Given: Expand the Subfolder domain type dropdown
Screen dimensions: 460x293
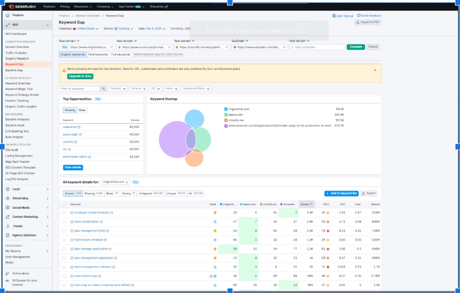Looking at the screenshot, I should (x=240, y=41).
